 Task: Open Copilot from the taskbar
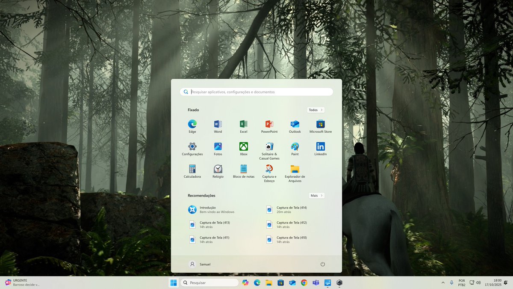[245, 283]
